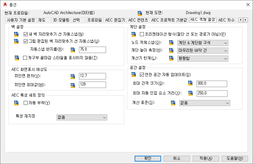
Task: Click drawing icon next to 노드 객체스냅 dropdown
Action: pos(171,43)
